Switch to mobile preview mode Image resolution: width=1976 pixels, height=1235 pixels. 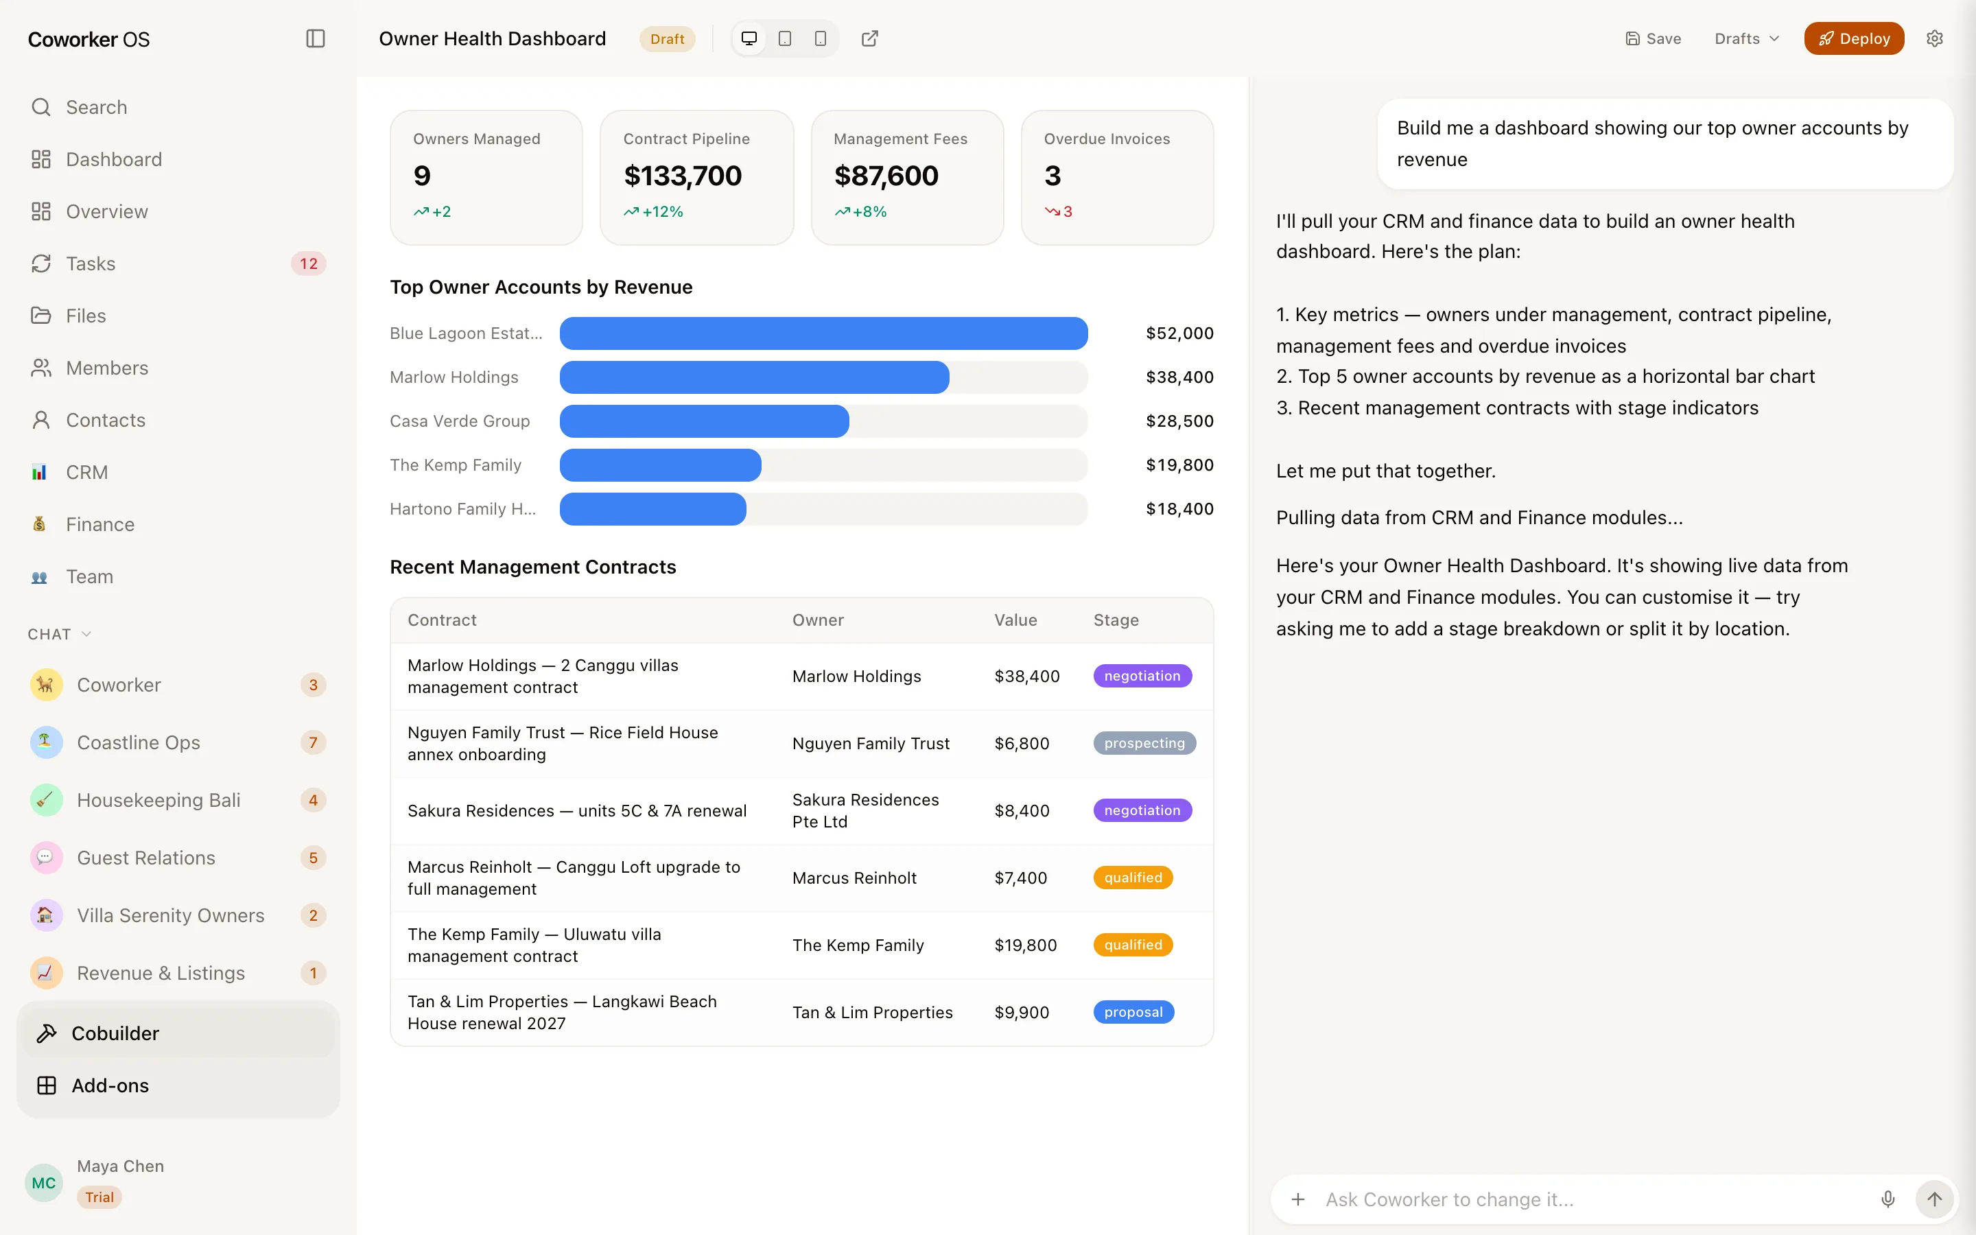pyautogui.click(x=821, y=38)
